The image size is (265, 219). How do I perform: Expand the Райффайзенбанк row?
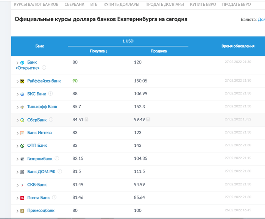point(17,82)
